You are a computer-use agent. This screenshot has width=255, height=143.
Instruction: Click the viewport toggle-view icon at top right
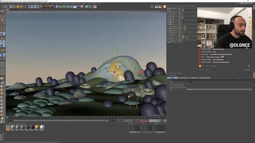click(x=165, y=12)
